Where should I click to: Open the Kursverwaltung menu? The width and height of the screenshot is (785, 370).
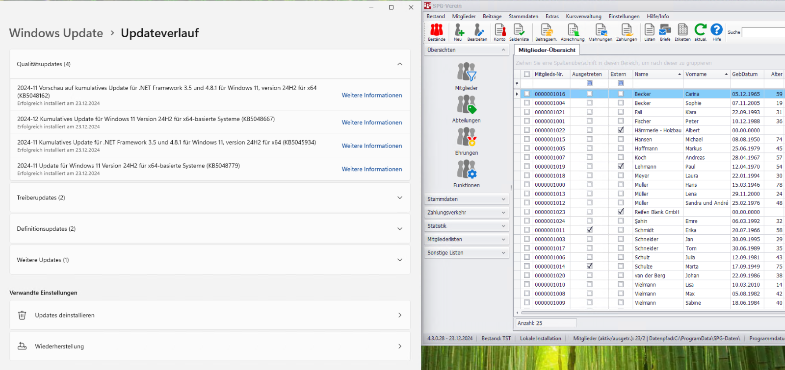(x=583, y=16)
